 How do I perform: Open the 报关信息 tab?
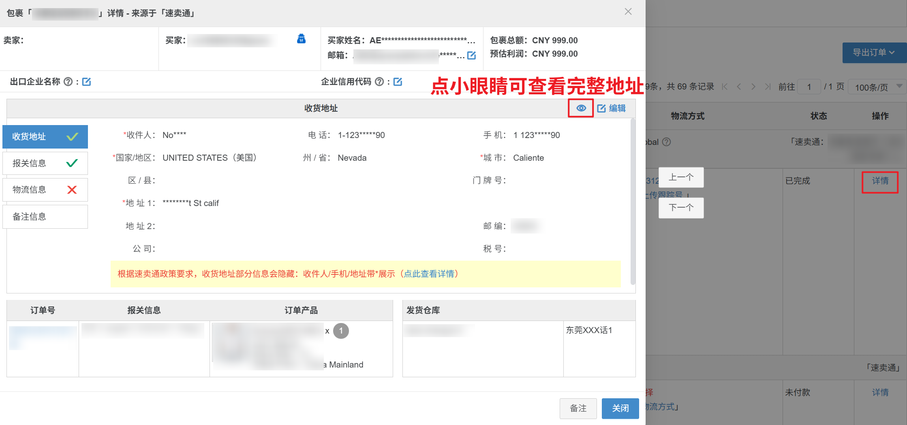pos(45,164)
